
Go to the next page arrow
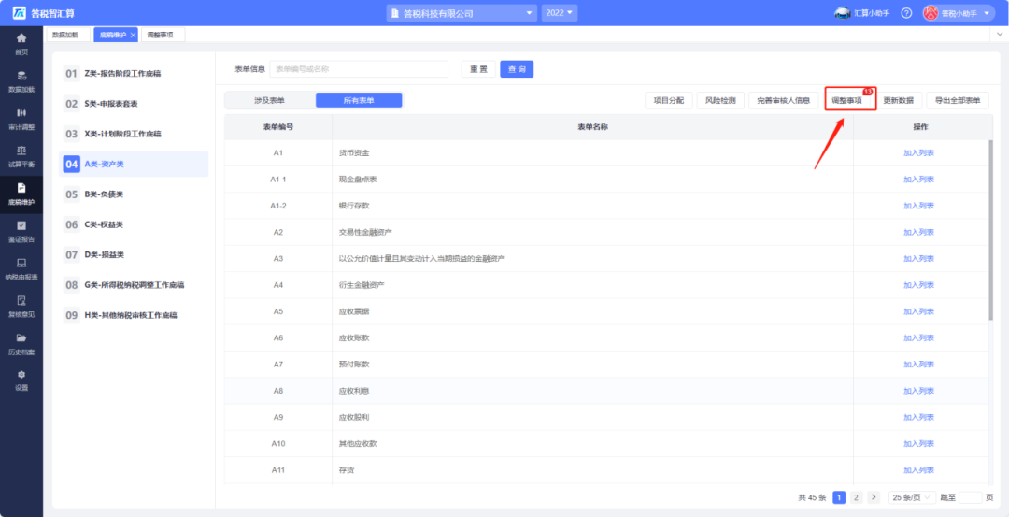click(874, 497)
